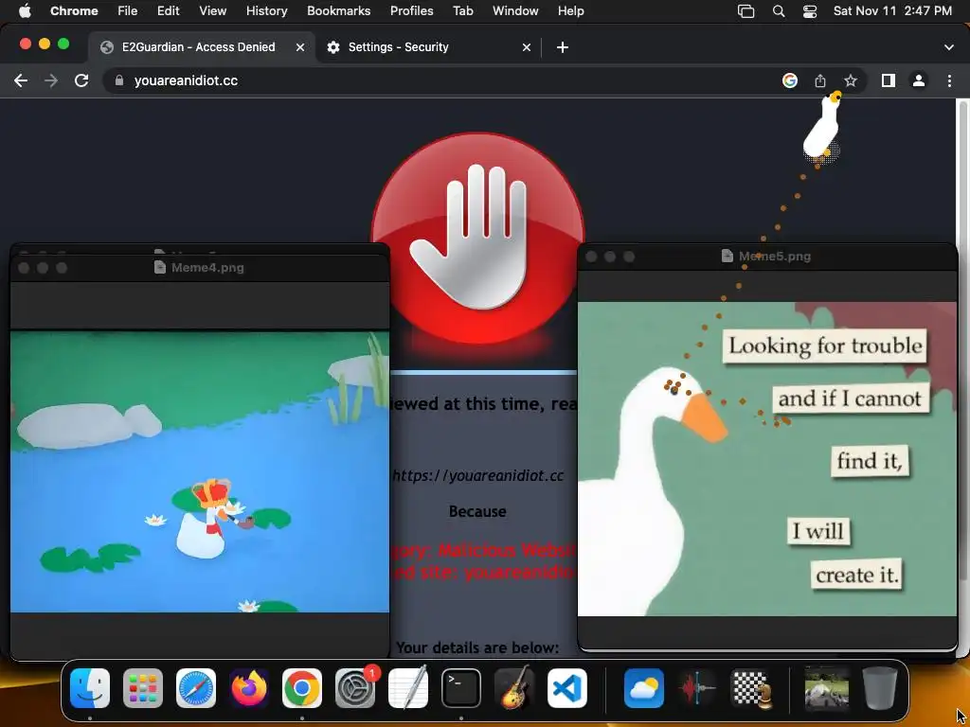Click the Meme4.png window title
Image resolution: width=970 pixels, height=727 pixels.
click(207, 268)
